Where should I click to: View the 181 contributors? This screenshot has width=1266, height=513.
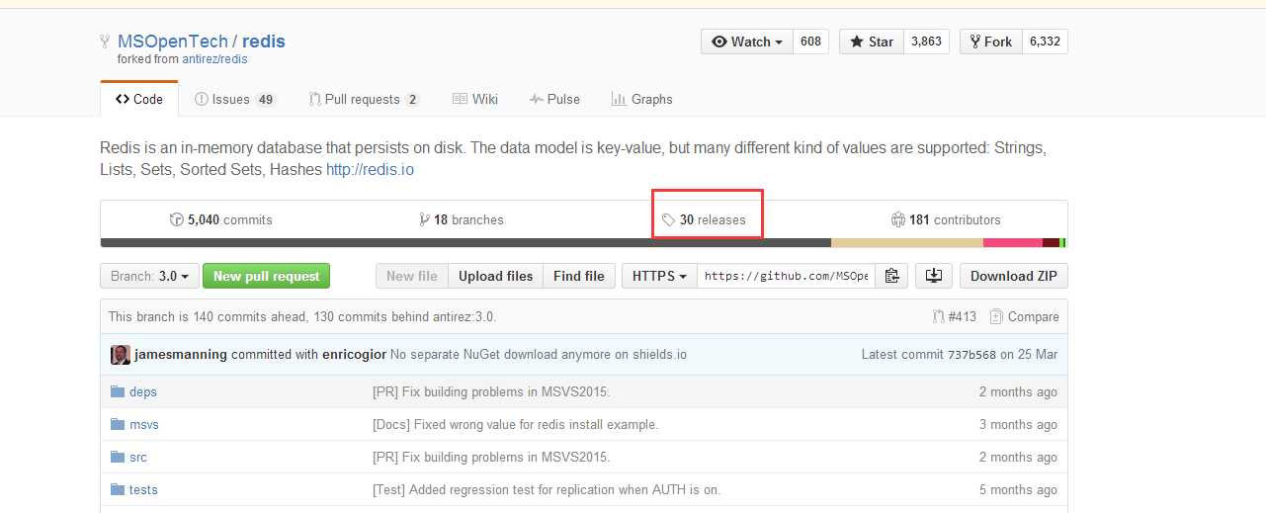point(946,219)
